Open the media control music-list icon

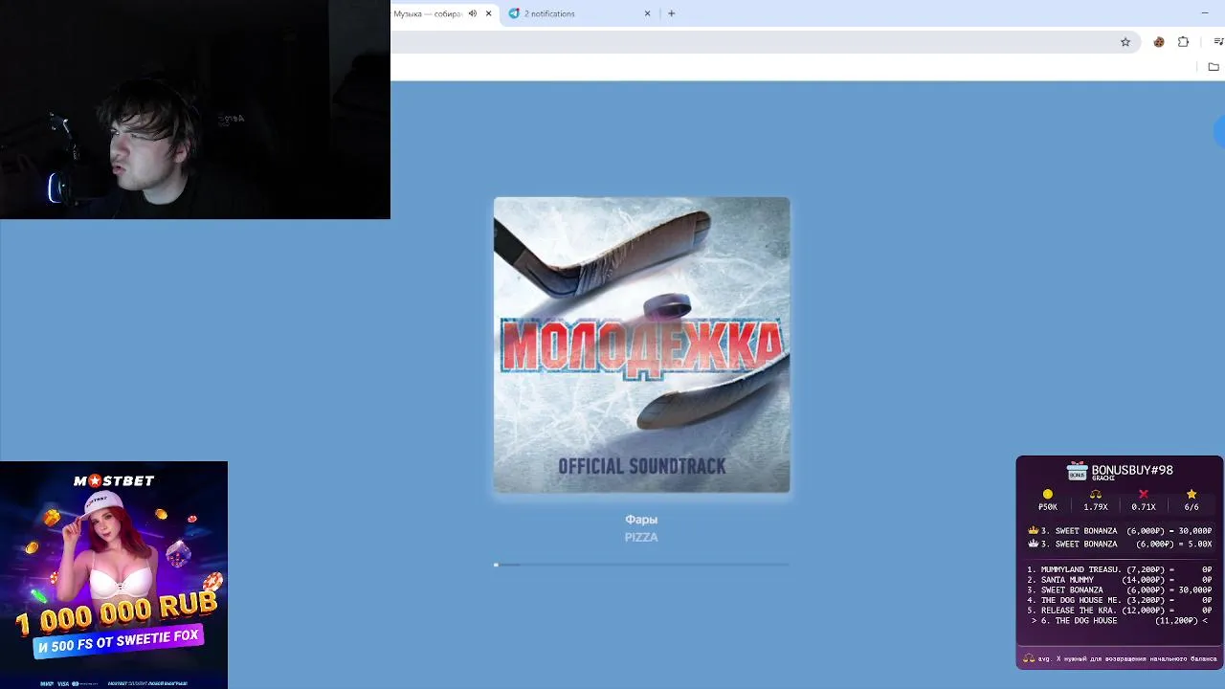(x=1218, y=42)
